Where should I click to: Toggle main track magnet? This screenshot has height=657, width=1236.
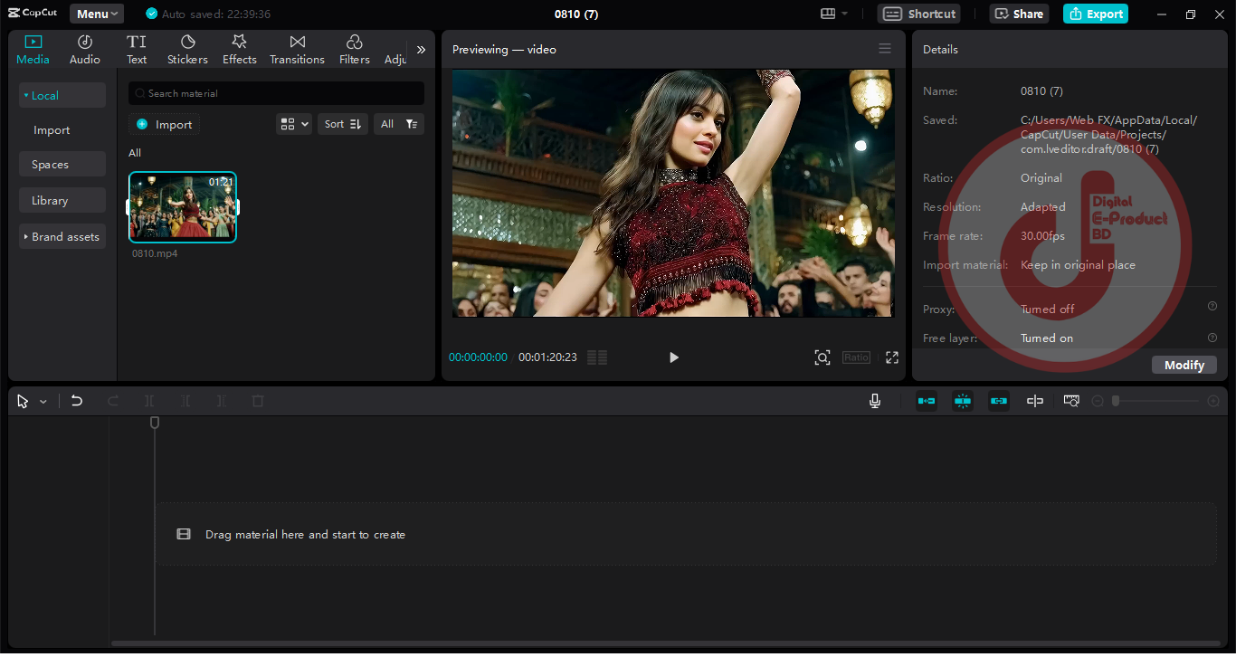pos(927,401)
